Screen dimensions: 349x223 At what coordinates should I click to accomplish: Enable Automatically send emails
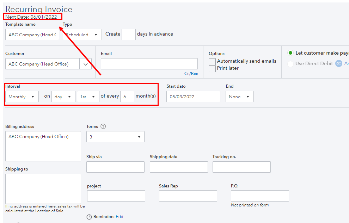[212, 61]
